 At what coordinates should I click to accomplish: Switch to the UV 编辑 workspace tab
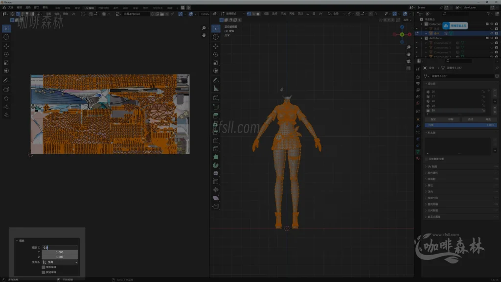pyautogui.click(x=89, y=8)
